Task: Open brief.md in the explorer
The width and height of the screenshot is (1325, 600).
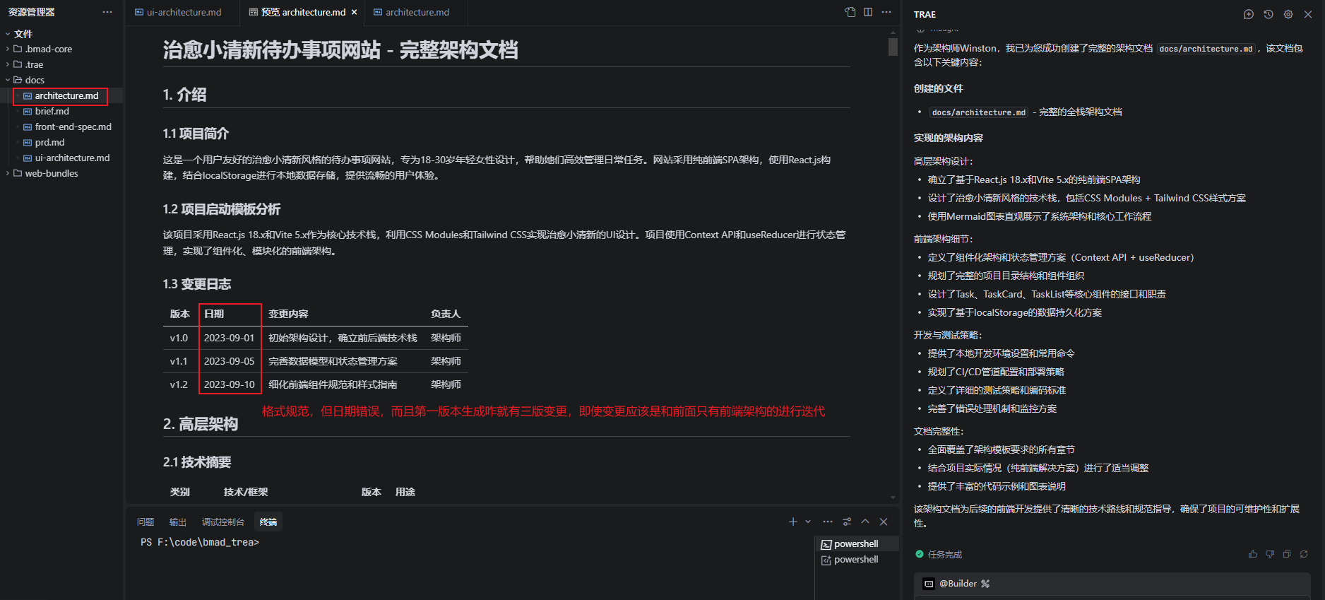Action: (x=52, y=111)
